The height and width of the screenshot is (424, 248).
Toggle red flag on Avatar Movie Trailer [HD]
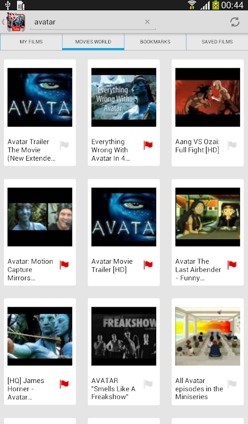pyautogui.click(x=148, y=265)
